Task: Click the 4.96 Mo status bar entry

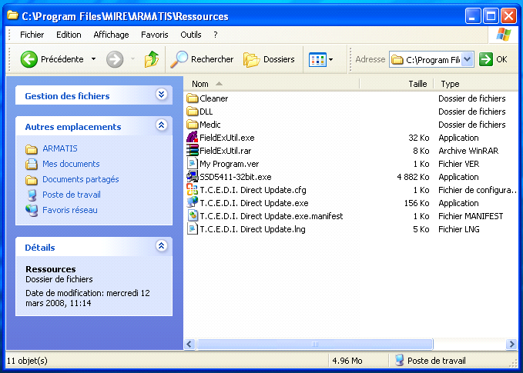Action: pos(347,361)
